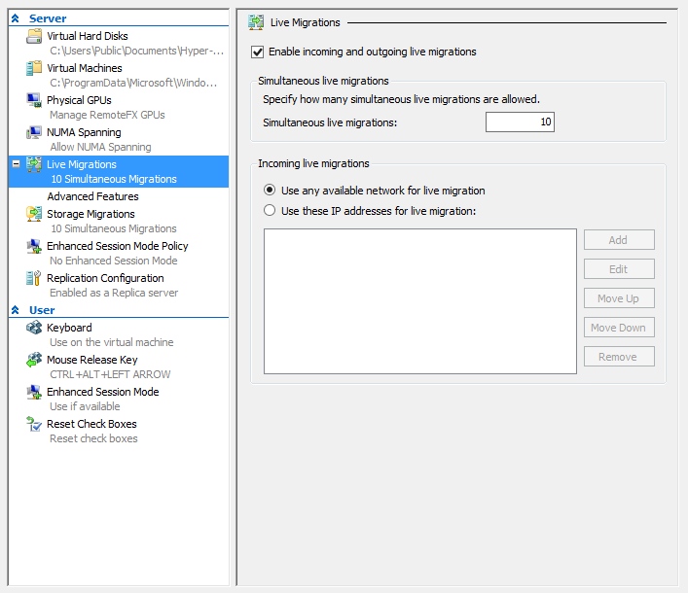Click the Replication Configuration icon
This screenshot has width=688, height=593.
34,279
